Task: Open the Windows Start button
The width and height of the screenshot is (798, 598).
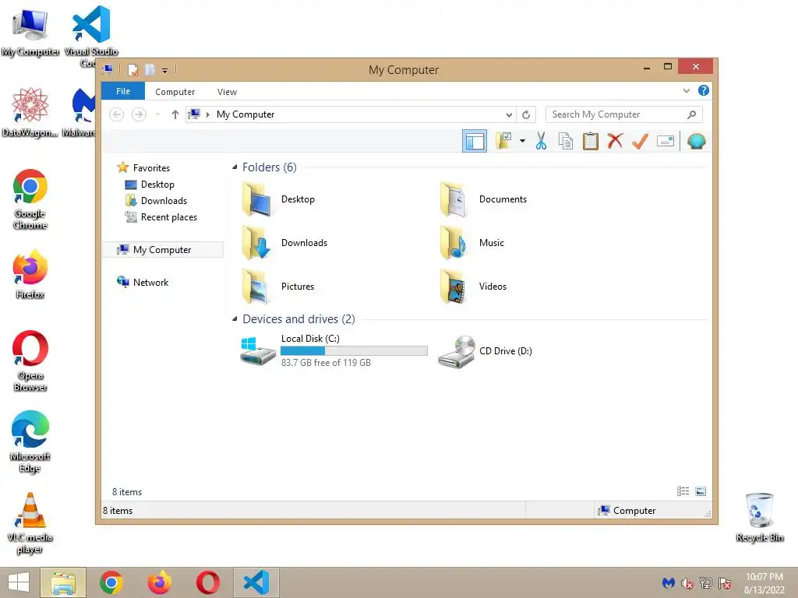Action: click(19, 582)
